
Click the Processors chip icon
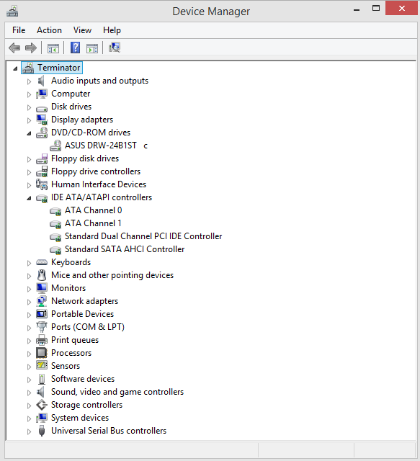42,353
